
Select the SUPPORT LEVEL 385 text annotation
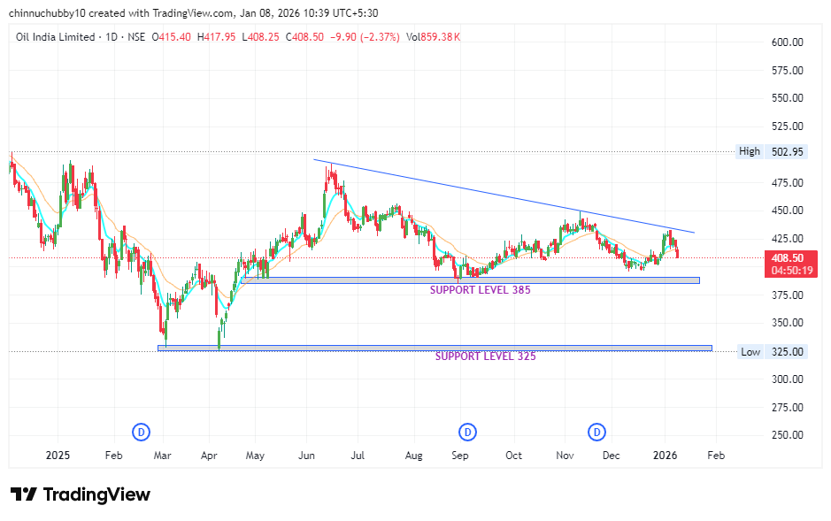point(481,289)
